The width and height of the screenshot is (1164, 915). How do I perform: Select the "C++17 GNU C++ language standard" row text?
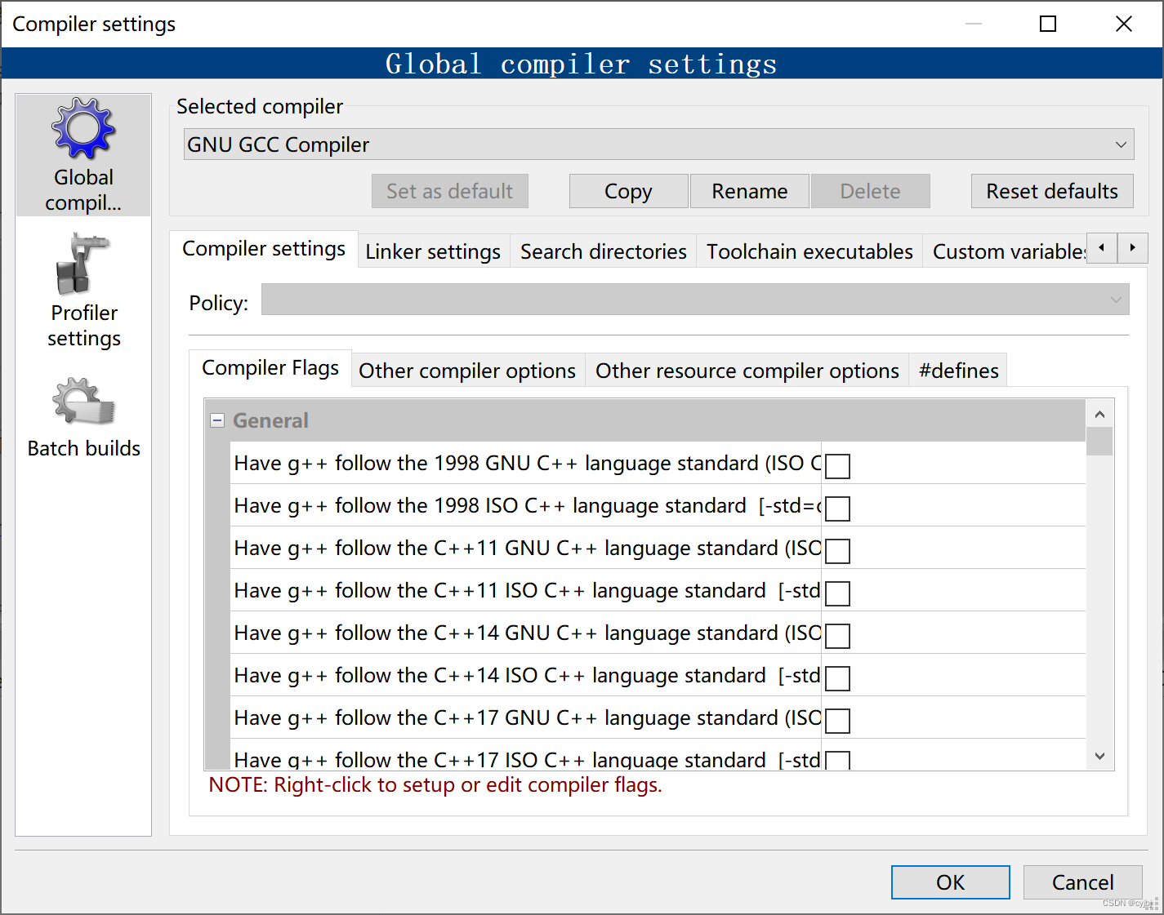coord(527,717)
